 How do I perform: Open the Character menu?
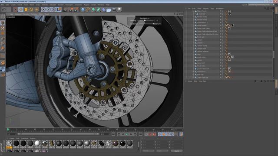[x=78, y=5]
